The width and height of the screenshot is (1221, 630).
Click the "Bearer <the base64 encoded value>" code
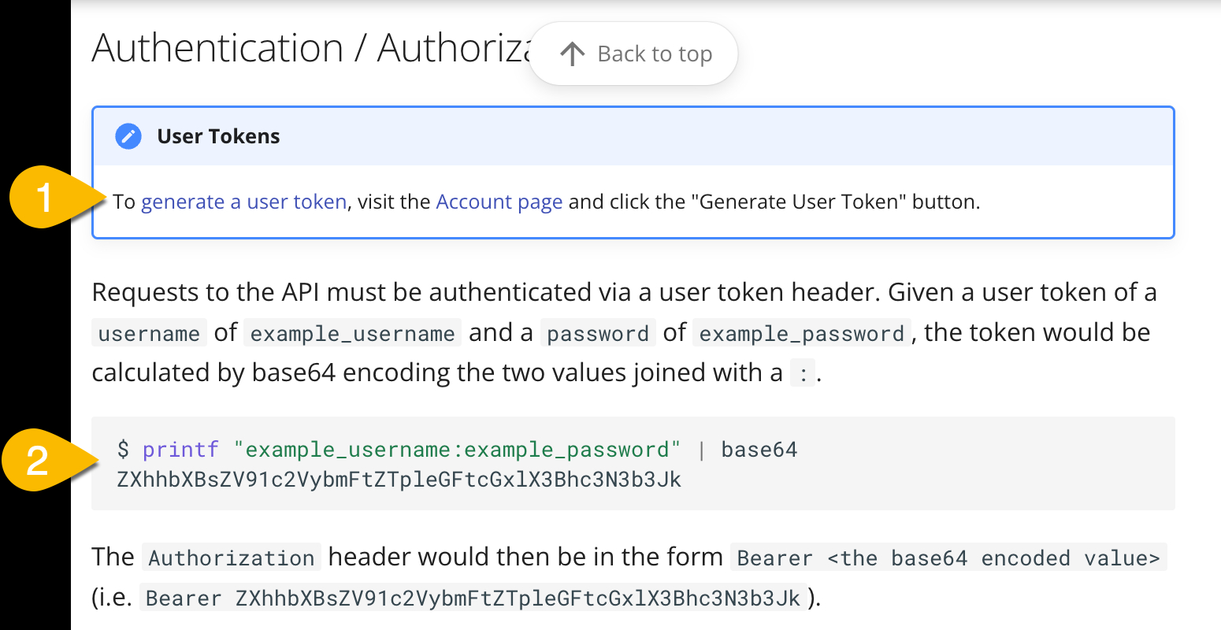(948, 558)
